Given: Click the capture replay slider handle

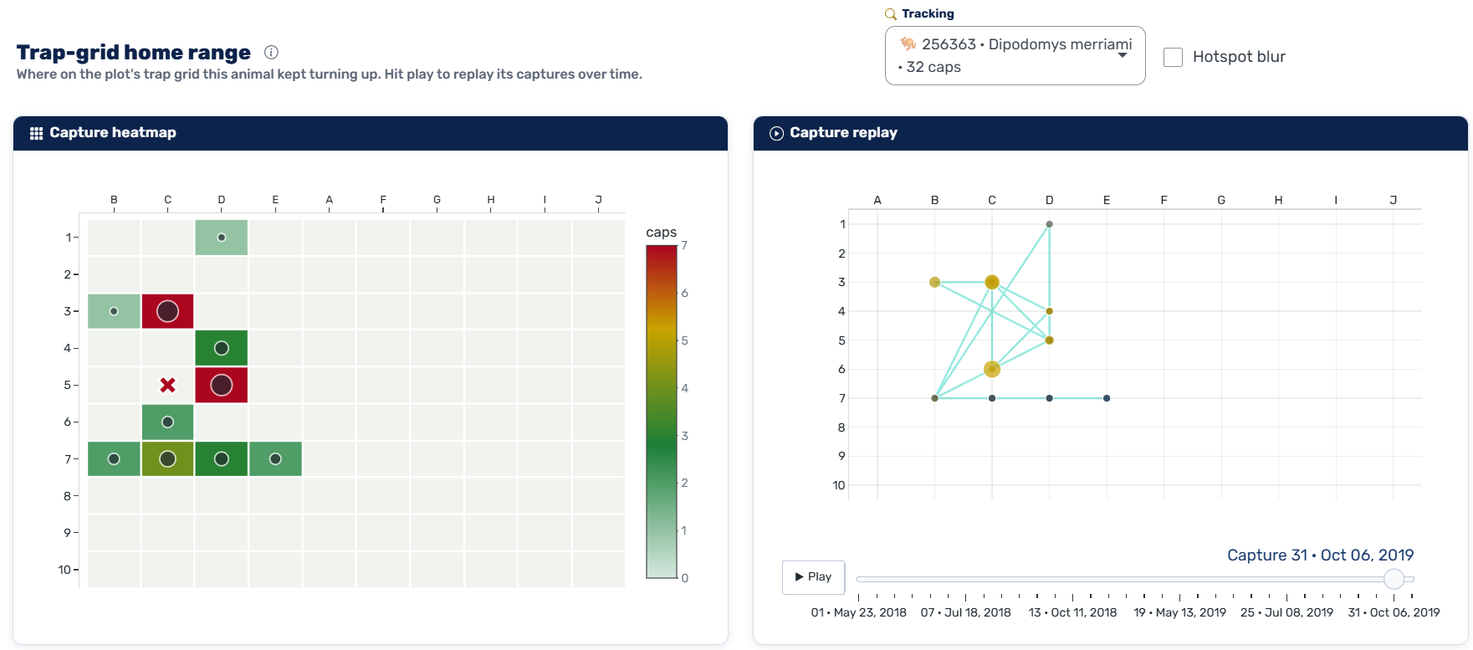Looking at the screenshot, I should (x=1394, y=579).
